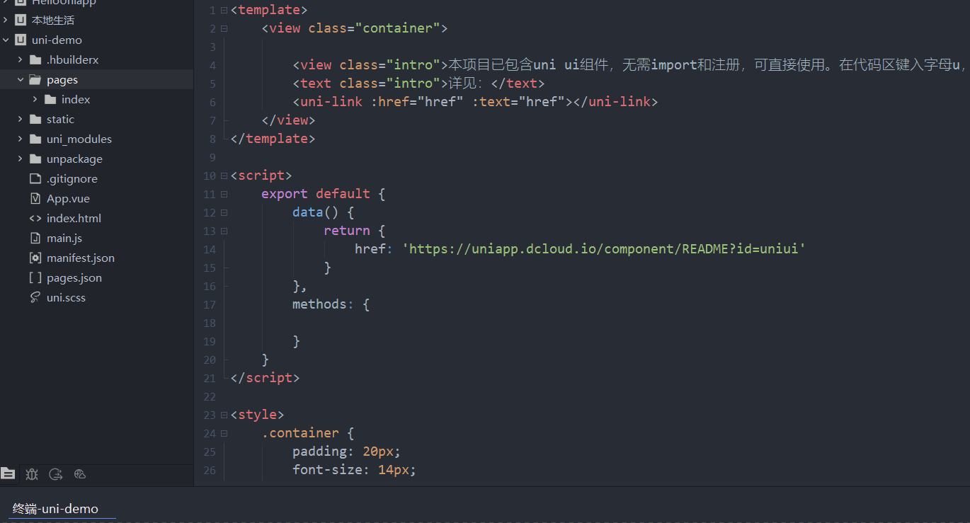Click the App.vue Vue file icon

pyautogui.click(x=35, y=198)
